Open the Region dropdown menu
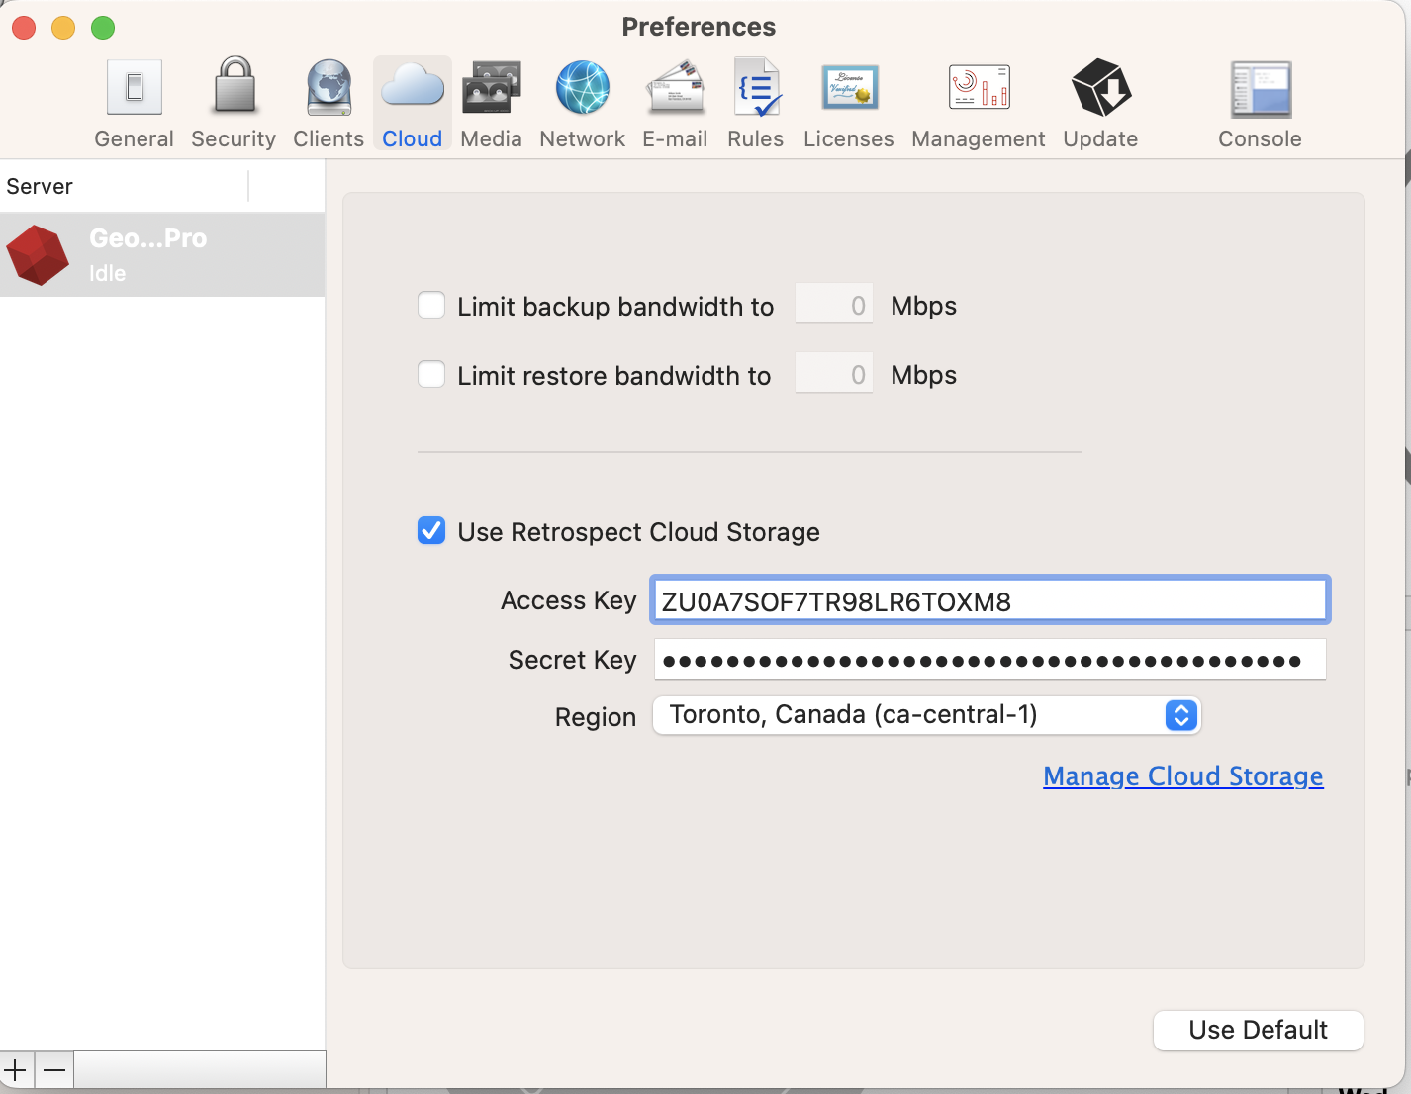 coord(926,715)
